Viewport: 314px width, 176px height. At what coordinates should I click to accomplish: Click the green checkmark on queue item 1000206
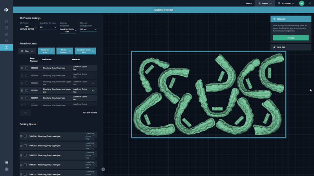point(94,135)
